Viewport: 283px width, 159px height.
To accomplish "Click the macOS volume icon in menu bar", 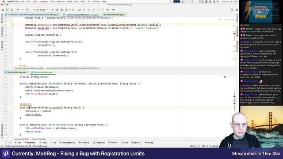I will pyautogui.click(x=218, y=1).
